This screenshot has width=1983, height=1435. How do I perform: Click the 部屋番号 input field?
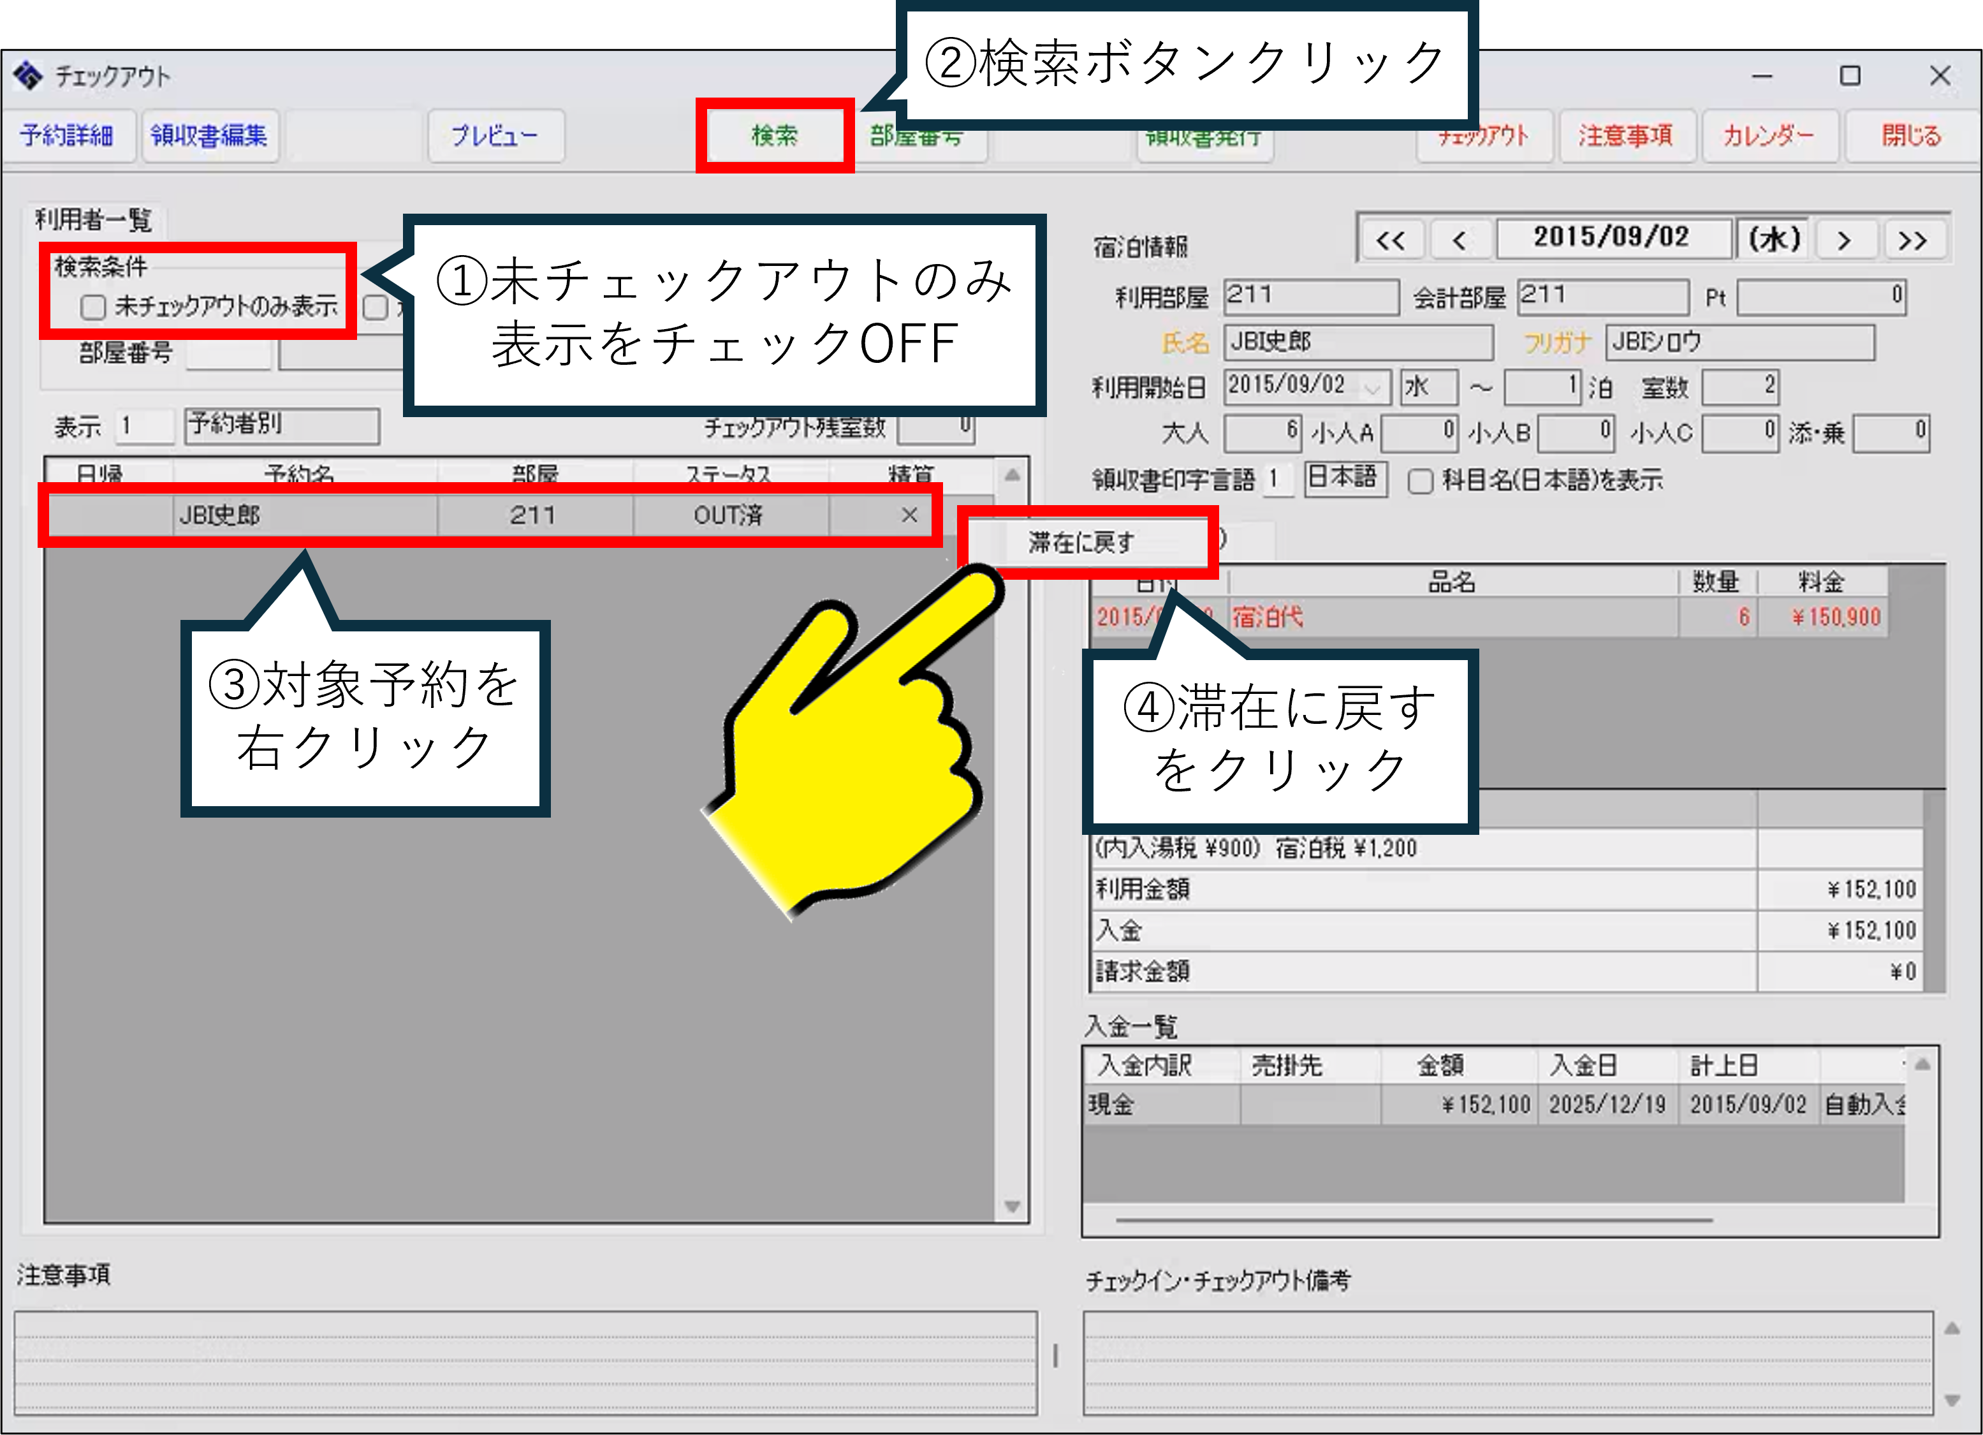[x=228, y=354]
